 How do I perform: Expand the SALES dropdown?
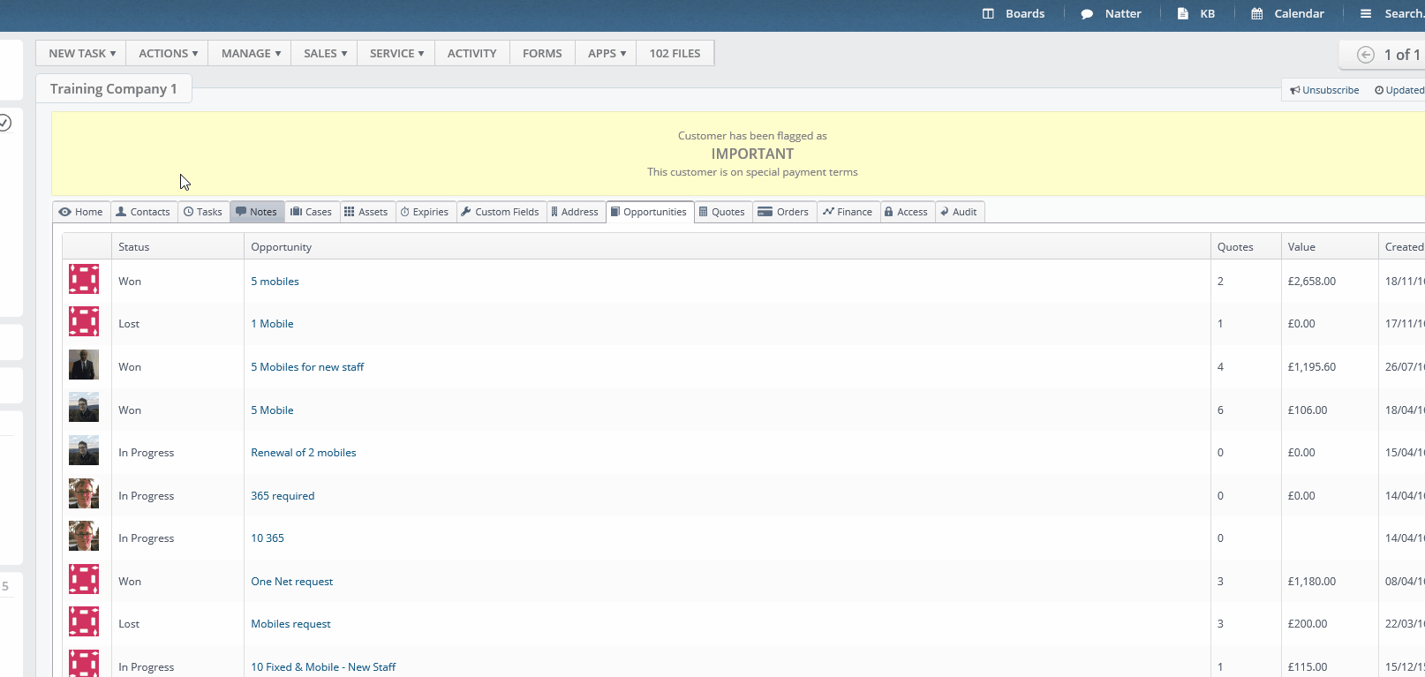(x=325, y=53)
